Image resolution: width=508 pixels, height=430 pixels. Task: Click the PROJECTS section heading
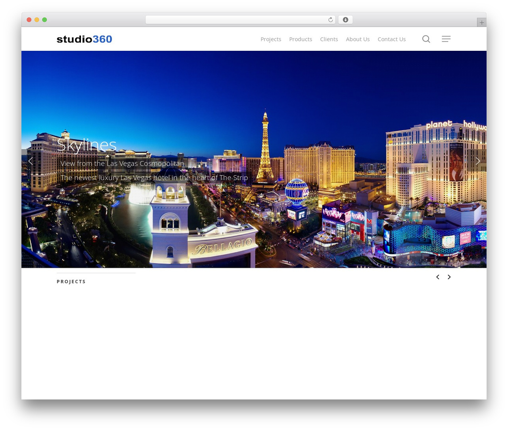[71, 282]
